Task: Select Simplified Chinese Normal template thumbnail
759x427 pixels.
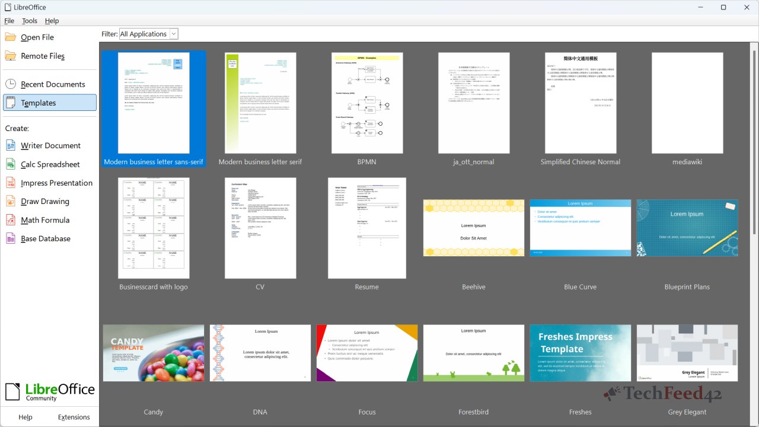Action: [581, 103]
